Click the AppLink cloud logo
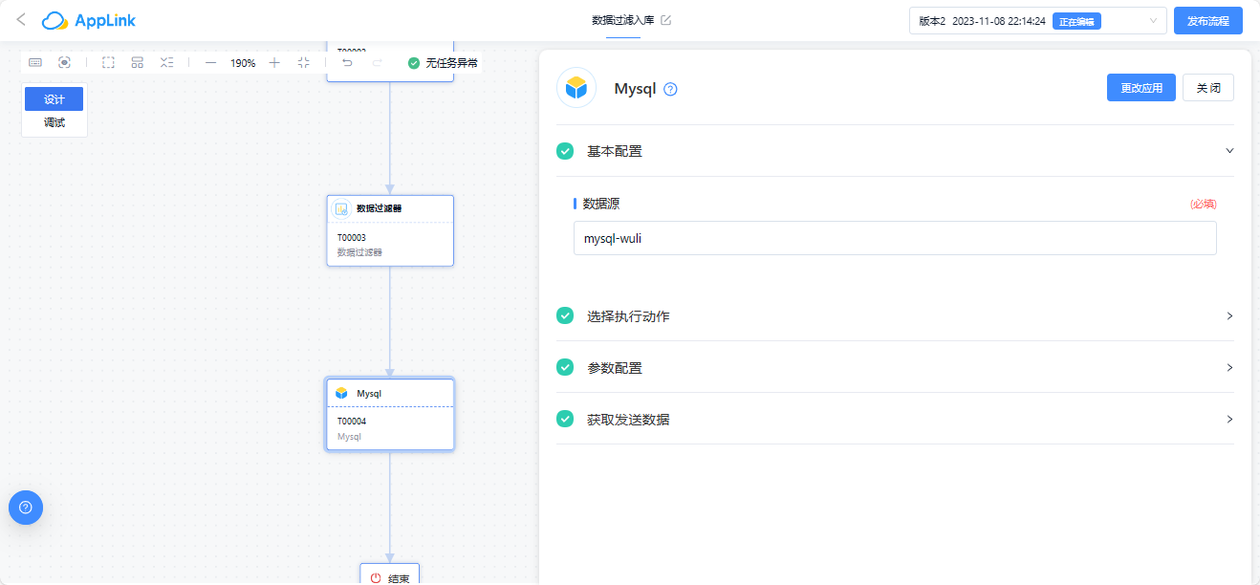This screenshot has height=585, width=1260. click(89, 20)
